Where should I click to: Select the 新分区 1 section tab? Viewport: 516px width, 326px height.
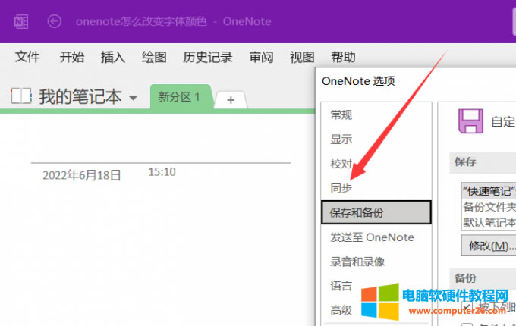coord(181,97)
